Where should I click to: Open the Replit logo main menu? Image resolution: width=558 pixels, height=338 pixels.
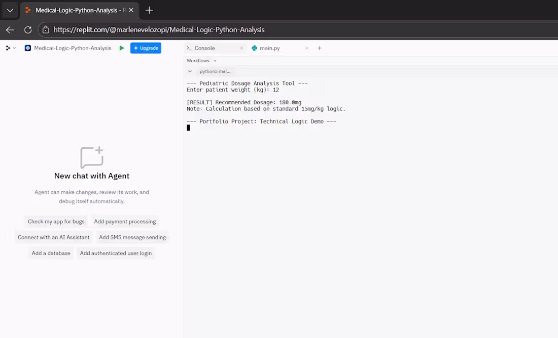click(x=10, y=48)
